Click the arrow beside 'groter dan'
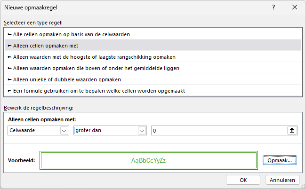Viewport: 306px width, 189px height. [141, 131]
